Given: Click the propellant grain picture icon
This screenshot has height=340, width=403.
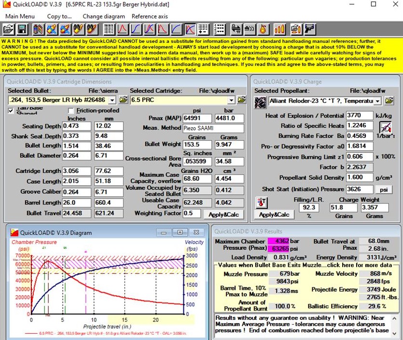Looking at the screenshot, I should coord(260,102).
